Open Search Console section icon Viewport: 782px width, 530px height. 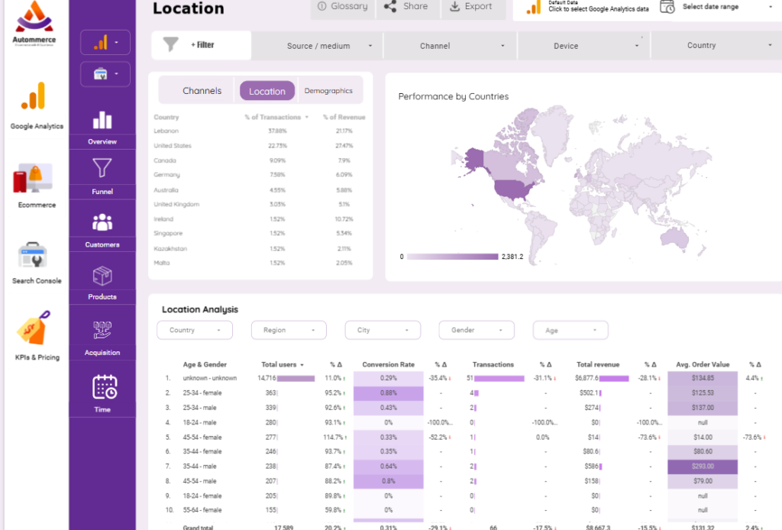[32, 255]
